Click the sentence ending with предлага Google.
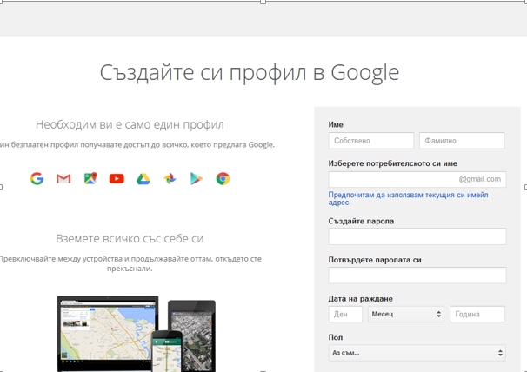This screenshot has height=372, width=527. [x=137, y=145]
